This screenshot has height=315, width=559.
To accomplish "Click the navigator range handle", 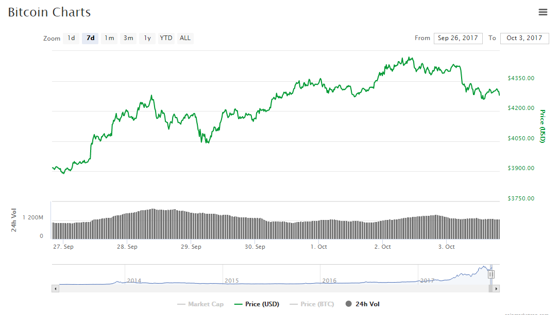I will tap(491, 274).
